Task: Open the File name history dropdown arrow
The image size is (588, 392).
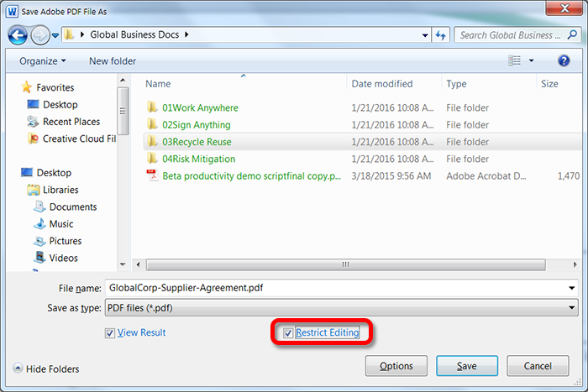Action: click(571, 287)
